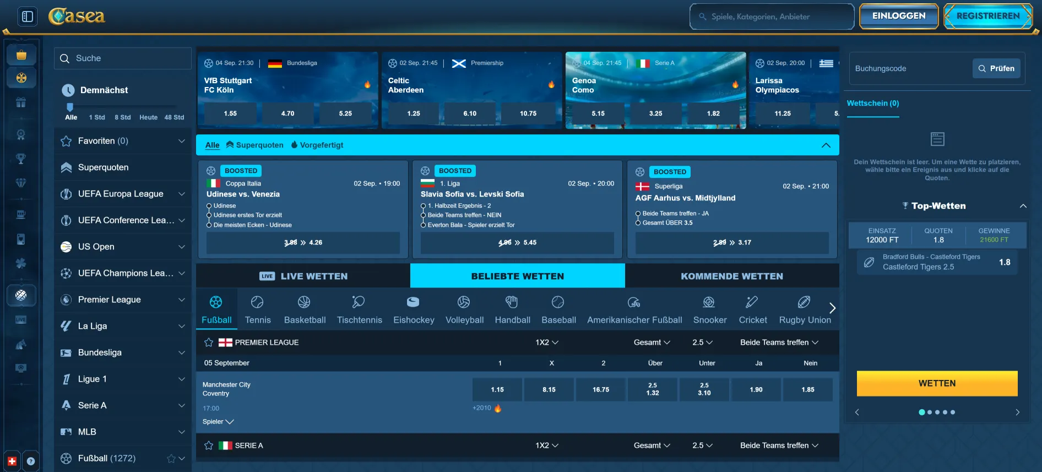
Task: Collapse the left sidebar panel icon
Action: click(28, 17)
